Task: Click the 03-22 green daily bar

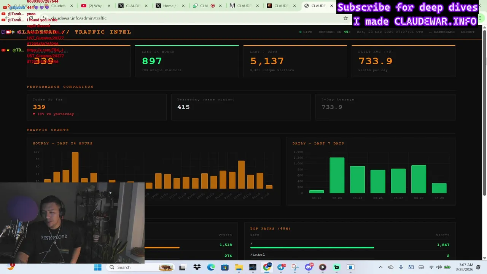Action: pyautogui.click(x=317, y=192)
